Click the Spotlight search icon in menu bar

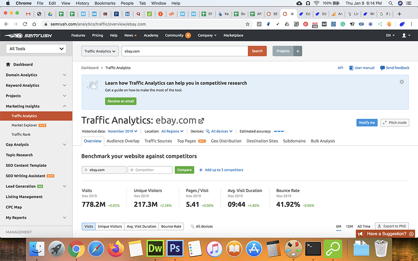[x=391, y=3]
